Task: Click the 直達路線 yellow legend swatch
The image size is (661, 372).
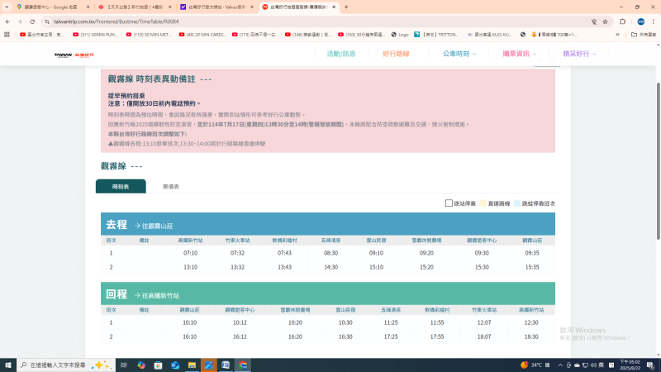Action: click(x=483, y=203)
